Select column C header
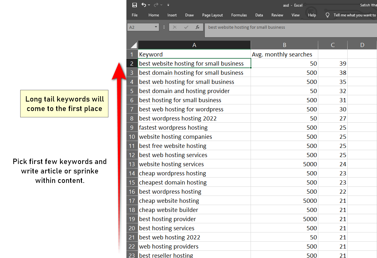The height and width of the screenshot is (258, 377). click(333, 45)
